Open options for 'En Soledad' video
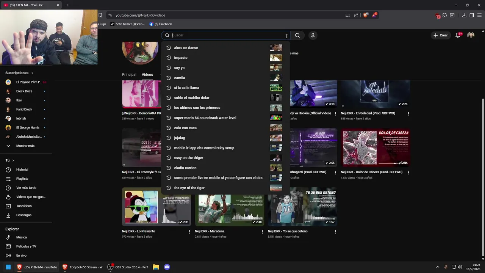This screenshot has height=273, width=485. tap(408, 113)
